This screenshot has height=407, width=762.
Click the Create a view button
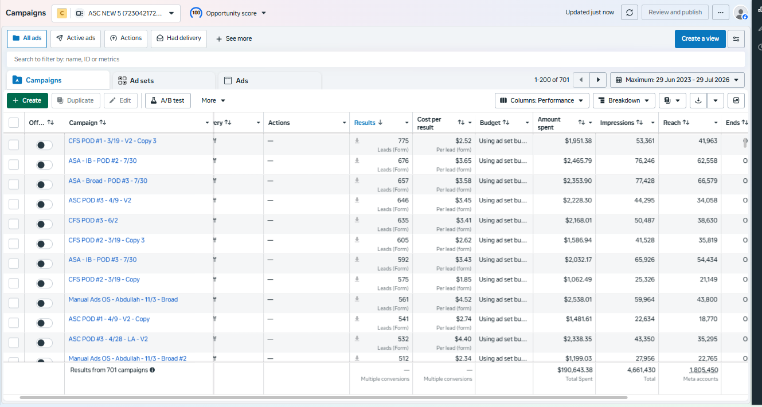(x=700, y=39)
